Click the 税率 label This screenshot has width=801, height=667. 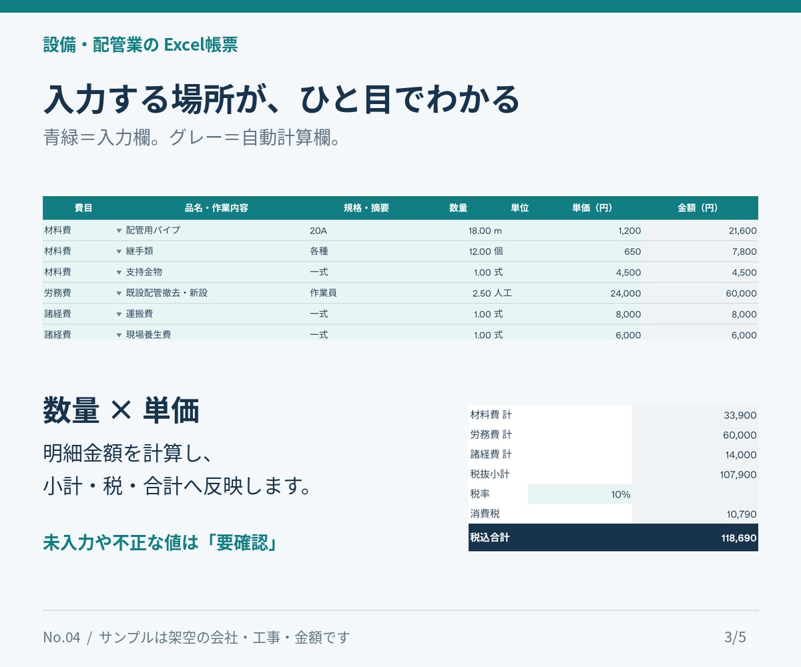[480, 494]
